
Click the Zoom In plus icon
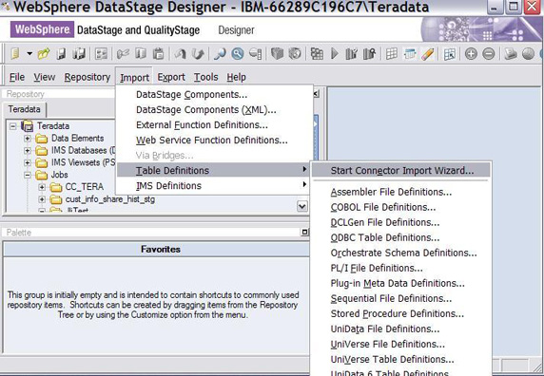471,54
